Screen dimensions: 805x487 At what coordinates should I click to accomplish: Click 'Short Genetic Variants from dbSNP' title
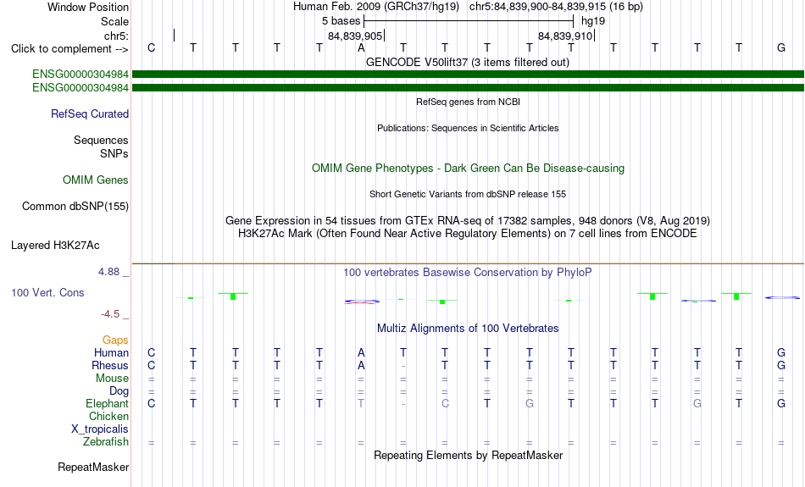pyautogui.click(x=468, y=194)
